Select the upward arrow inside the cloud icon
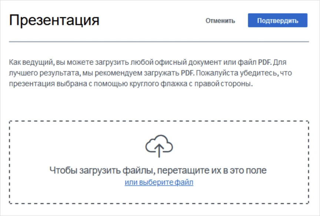The width and height of the screenshot is (320, 216). point(160,149)
